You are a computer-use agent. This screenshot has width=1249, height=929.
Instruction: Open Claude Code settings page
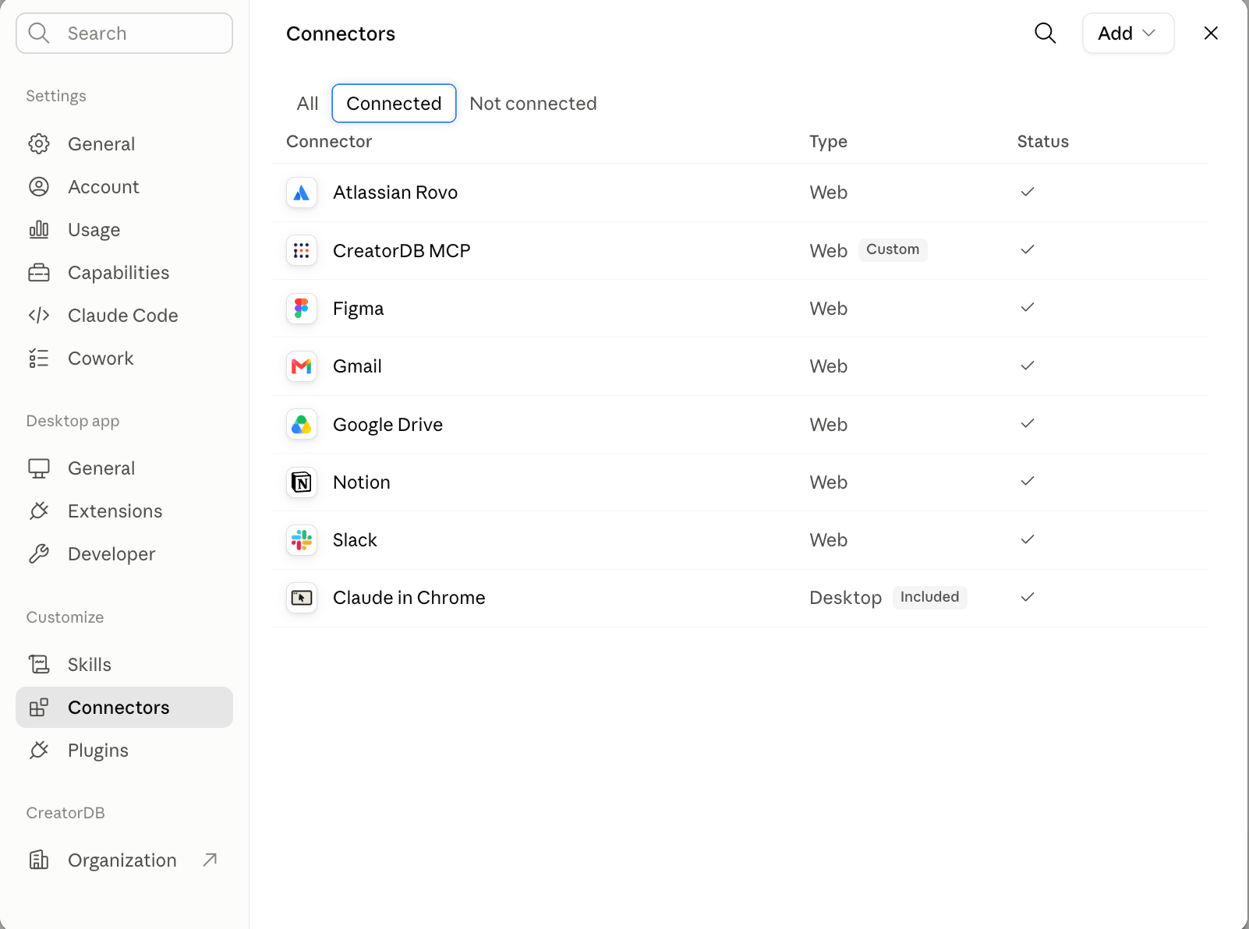(x=123, y=316)
